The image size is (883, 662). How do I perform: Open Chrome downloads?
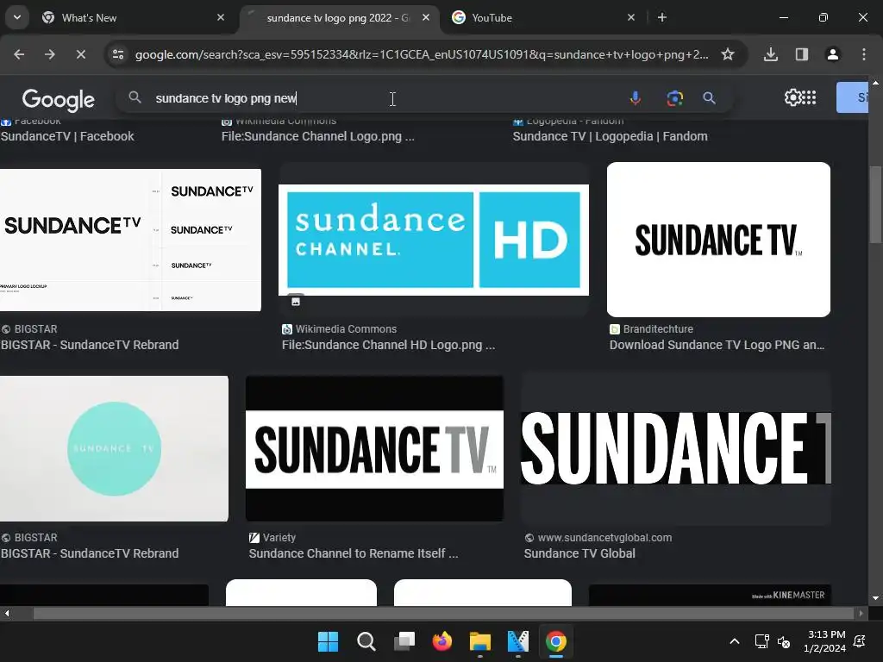click(770, 54)
